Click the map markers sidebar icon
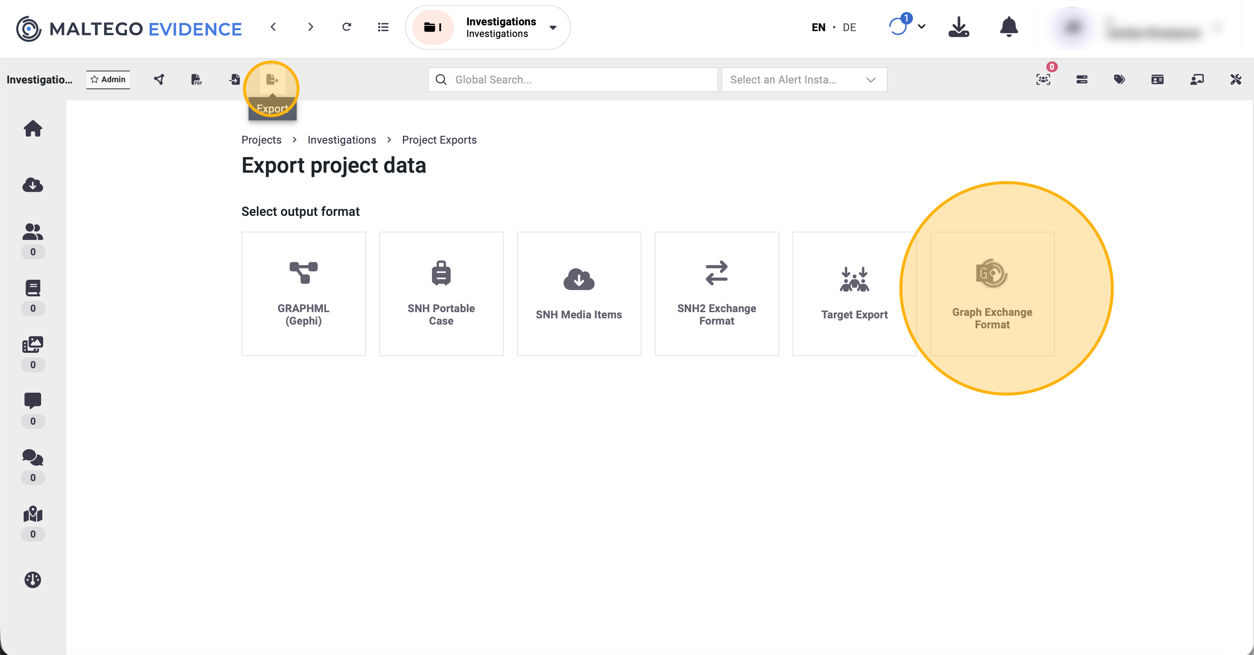 coord(33,514)
